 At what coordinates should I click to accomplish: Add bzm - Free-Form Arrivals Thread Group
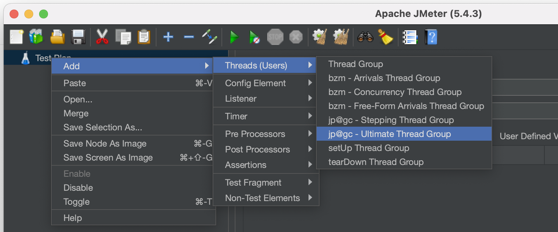pos(404,106)
